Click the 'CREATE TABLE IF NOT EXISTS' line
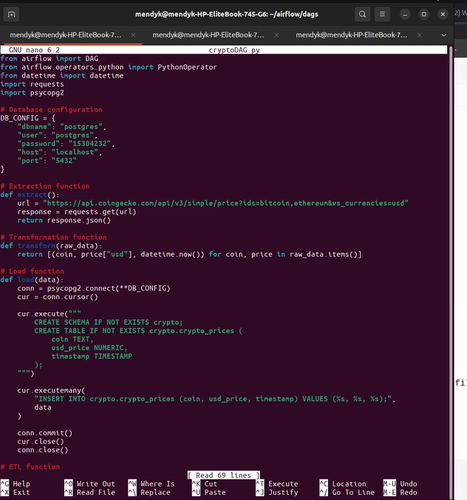This screenshot has height=500, width=467. tap(138, 331)
